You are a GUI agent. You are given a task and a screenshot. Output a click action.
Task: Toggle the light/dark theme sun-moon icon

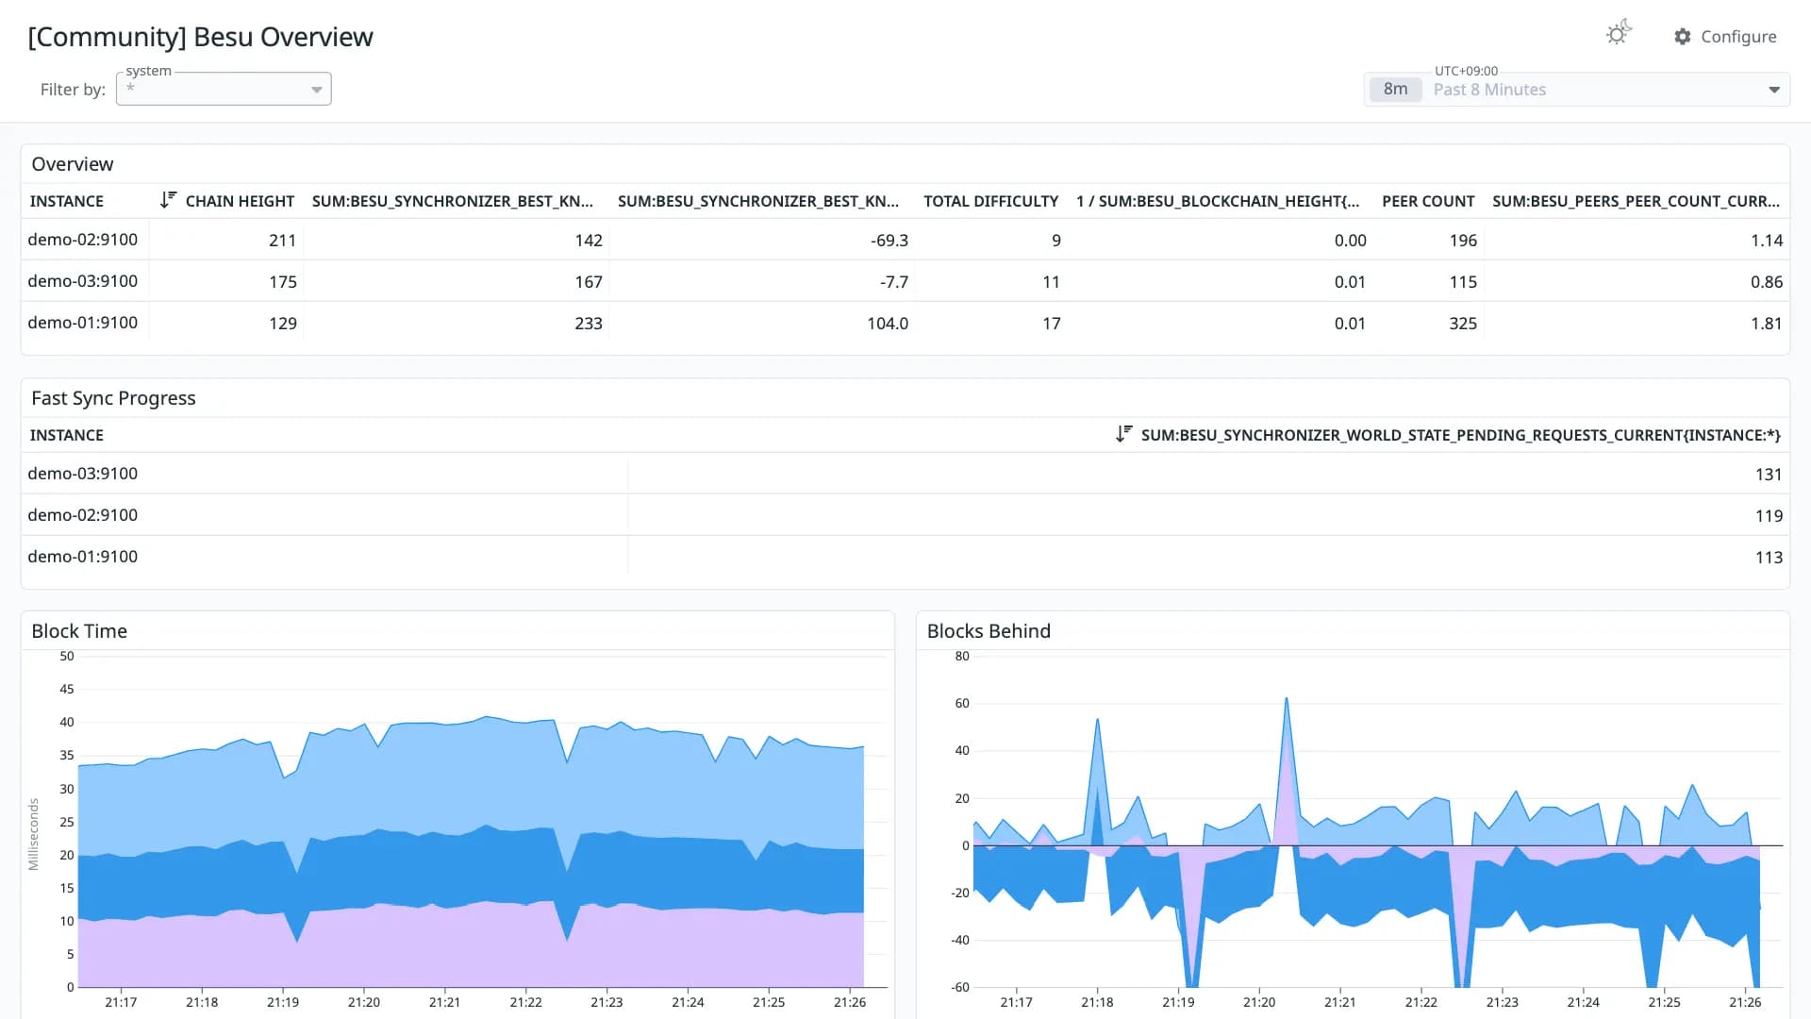click(x=1619, y=34)
